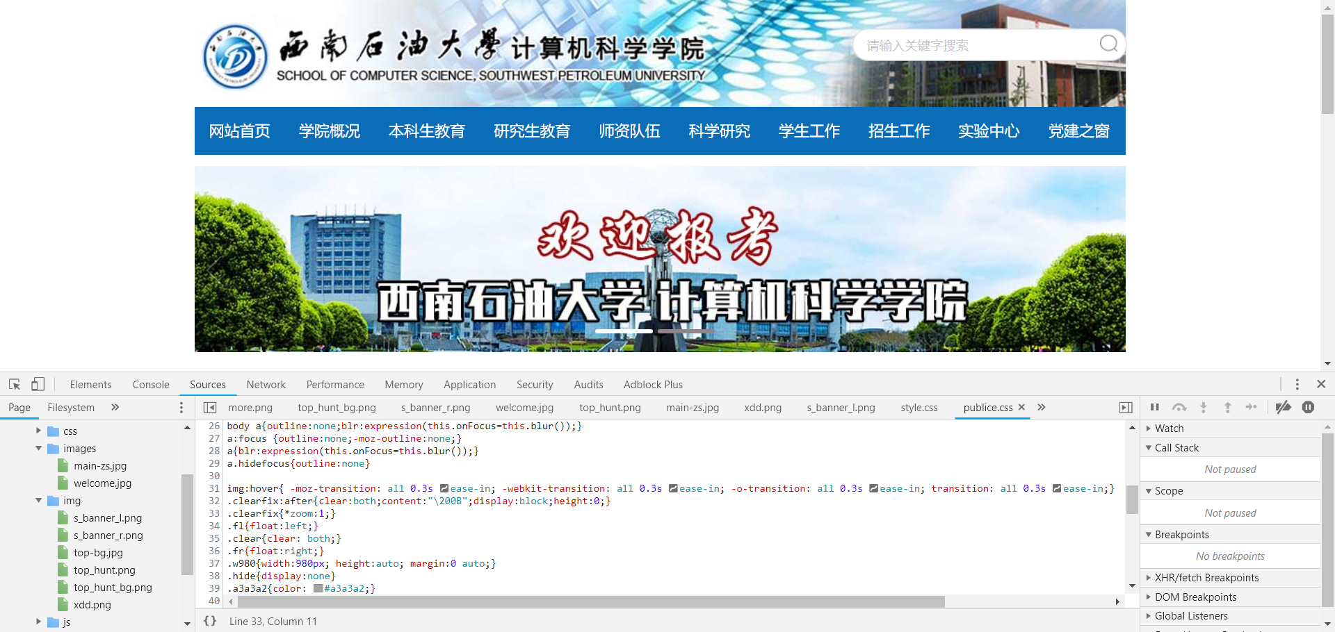Click the second carousel indicator on the banner
The width and height of the screenshot is (1335, 632).
pyautogui.click(x=686, y=331)
